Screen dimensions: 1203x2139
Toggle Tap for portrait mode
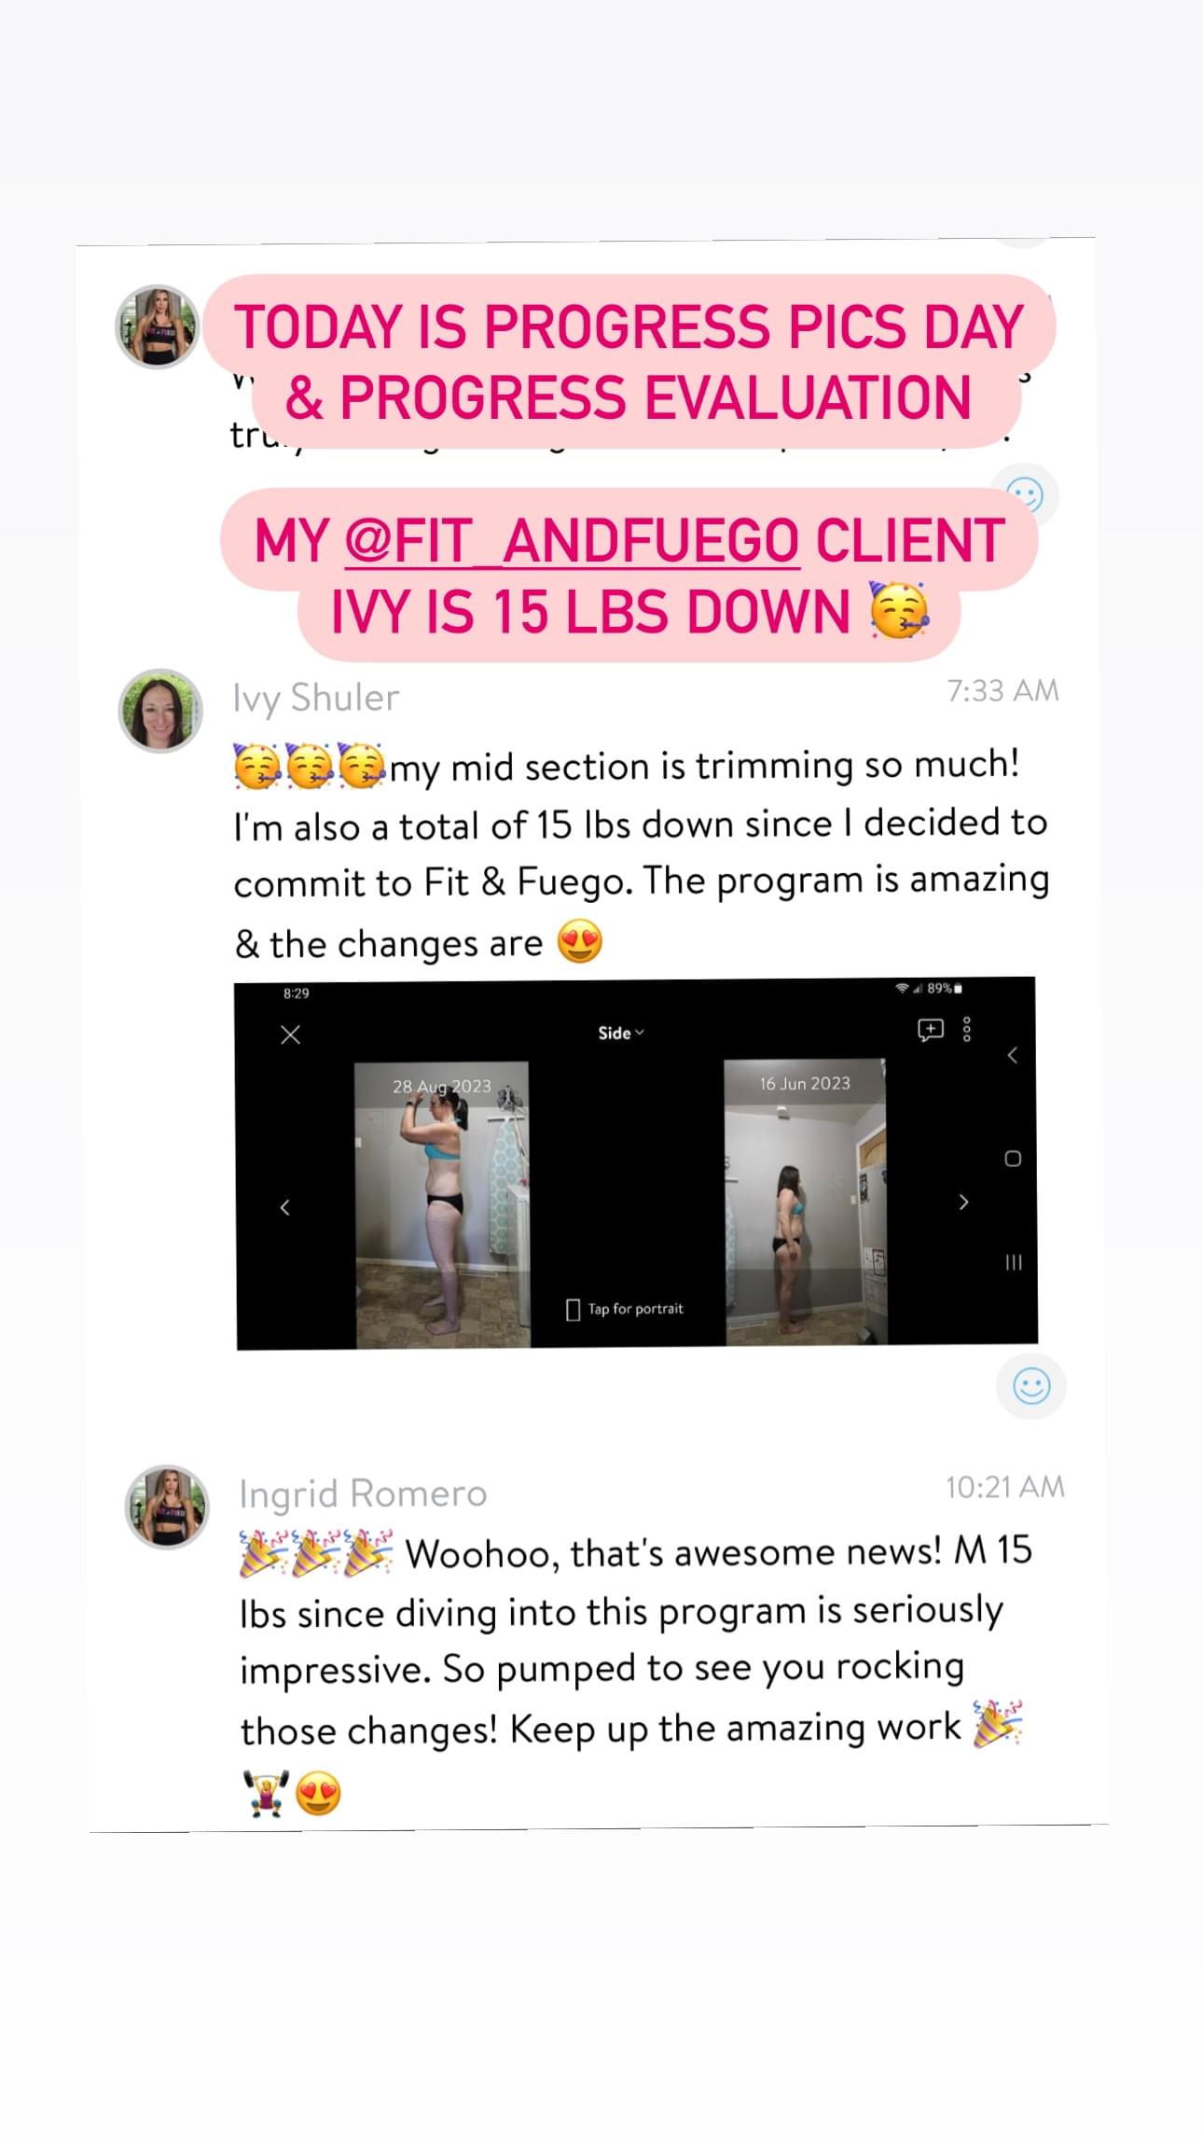pyautogui.click(x=625, y=1309)
